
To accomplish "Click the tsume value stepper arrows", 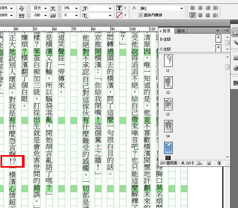I will 60,8.
